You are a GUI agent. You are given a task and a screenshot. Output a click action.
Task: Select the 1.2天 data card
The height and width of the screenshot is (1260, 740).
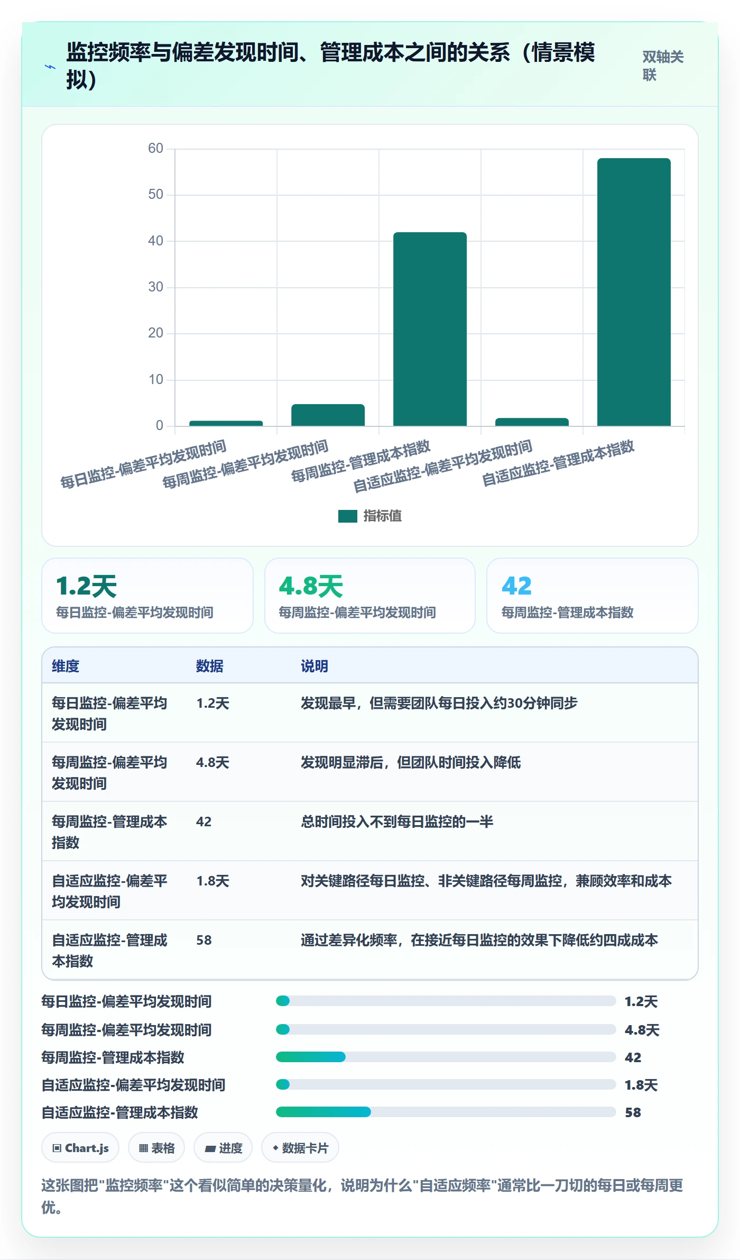147,596
